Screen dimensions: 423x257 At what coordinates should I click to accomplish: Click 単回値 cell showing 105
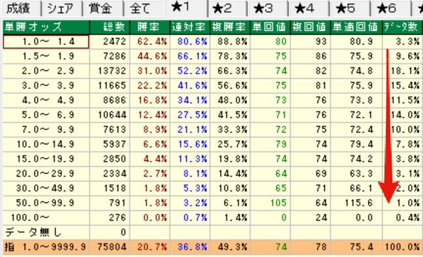click(270, 203)
